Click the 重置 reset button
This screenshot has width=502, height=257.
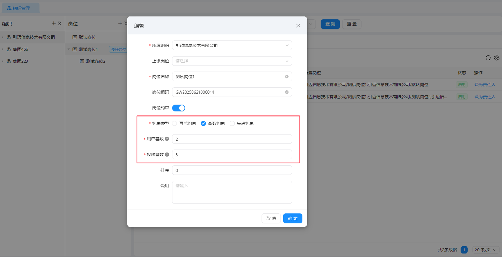tap(352, 24)
